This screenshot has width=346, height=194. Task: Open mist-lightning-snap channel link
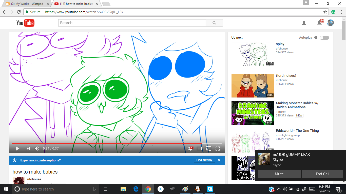coord(288,135)
